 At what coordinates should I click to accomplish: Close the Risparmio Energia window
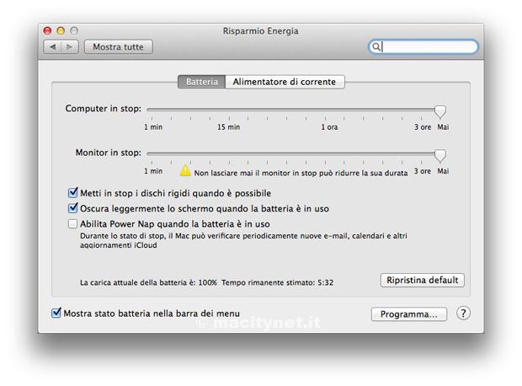(48, 30)
